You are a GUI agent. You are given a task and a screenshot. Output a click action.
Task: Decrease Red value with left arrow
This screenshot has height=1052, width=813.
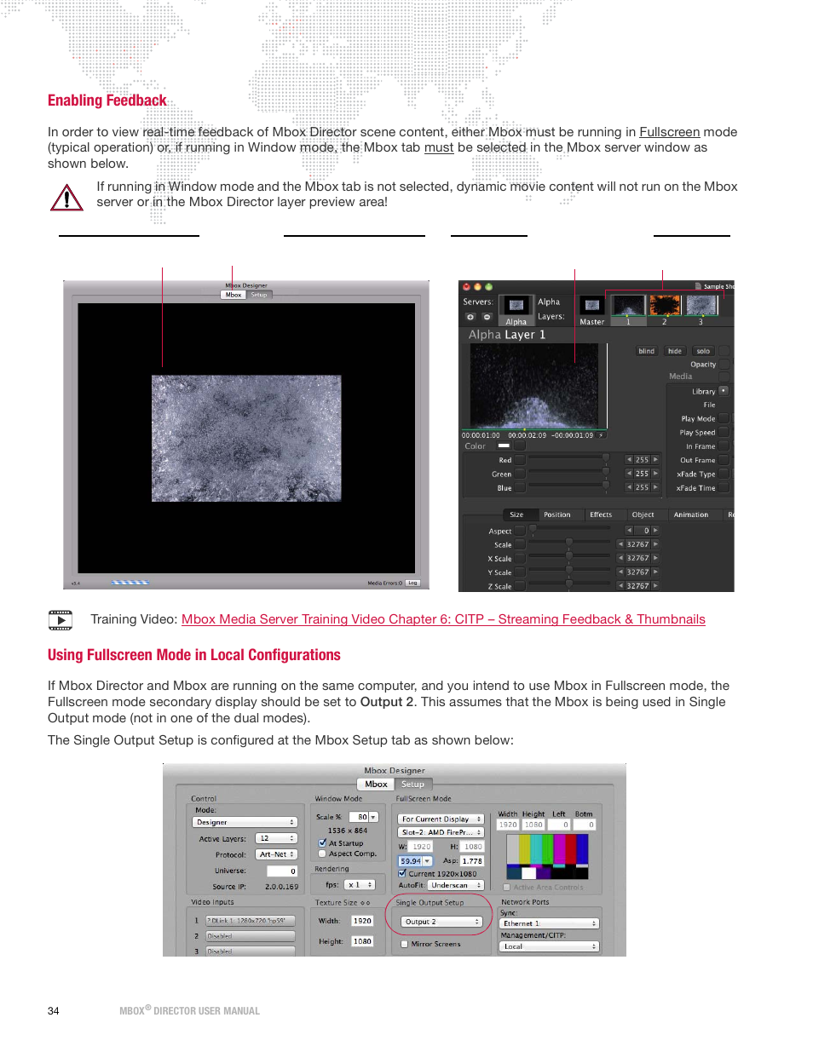(x=629, y=460)
